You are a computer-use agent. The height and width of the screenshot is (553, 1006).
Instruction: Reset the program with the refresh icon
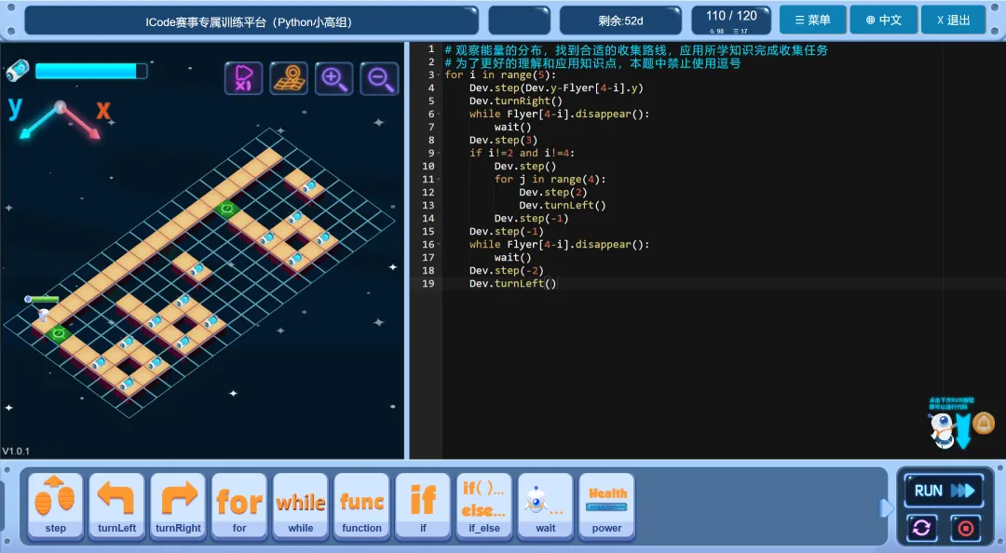tap(922, 528)
